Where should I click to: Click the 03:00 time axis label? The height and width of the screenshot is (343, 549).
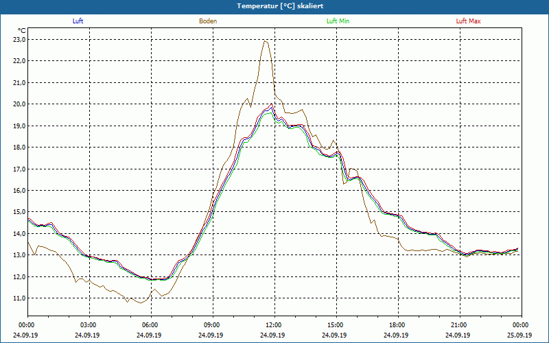coord(90,325)
